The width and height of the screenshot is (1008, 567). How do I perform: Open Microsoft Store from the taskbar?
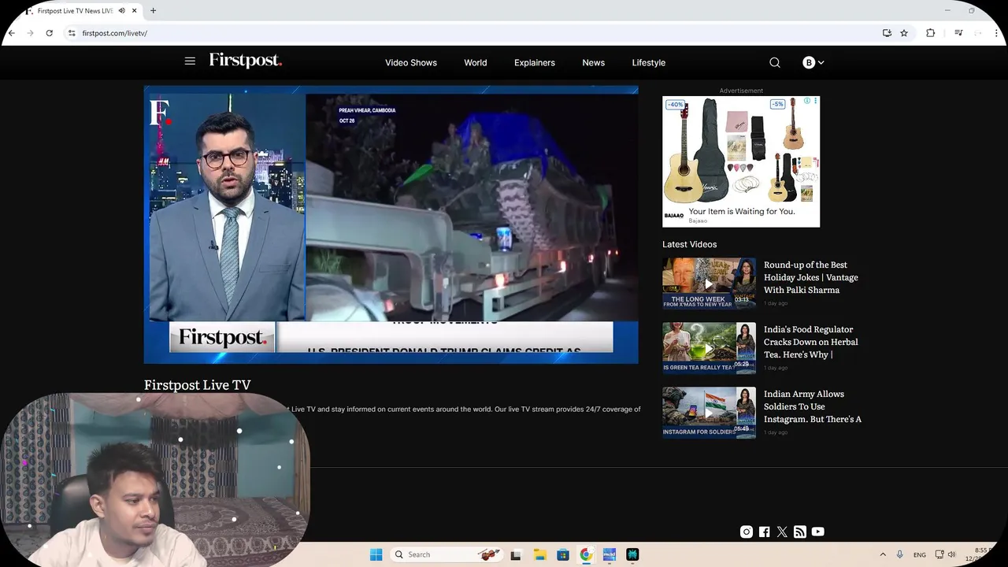(x=563, y=554)
